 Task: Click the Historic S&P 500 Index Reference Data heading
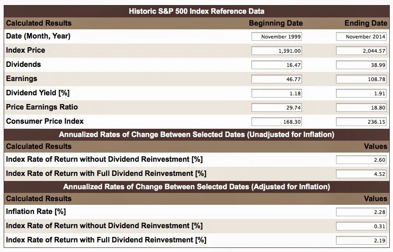pyautogui.click(x=196, y=11)
